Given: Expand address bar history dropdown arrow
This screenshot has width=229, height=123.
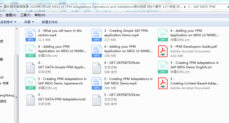Looking at the screenshot, I should point(228,7).
